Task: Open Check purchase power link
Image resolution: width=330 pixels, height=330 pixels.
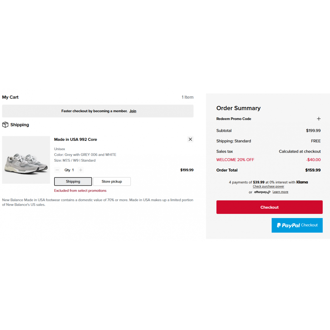Action: [x=268, y=186]
